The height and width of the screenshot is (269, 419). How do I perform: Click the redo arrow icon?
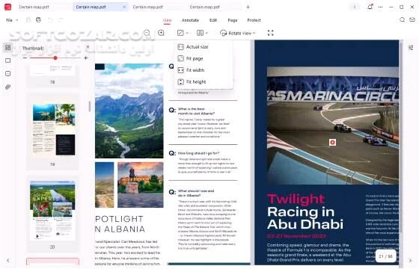click(x=60, y=20)
